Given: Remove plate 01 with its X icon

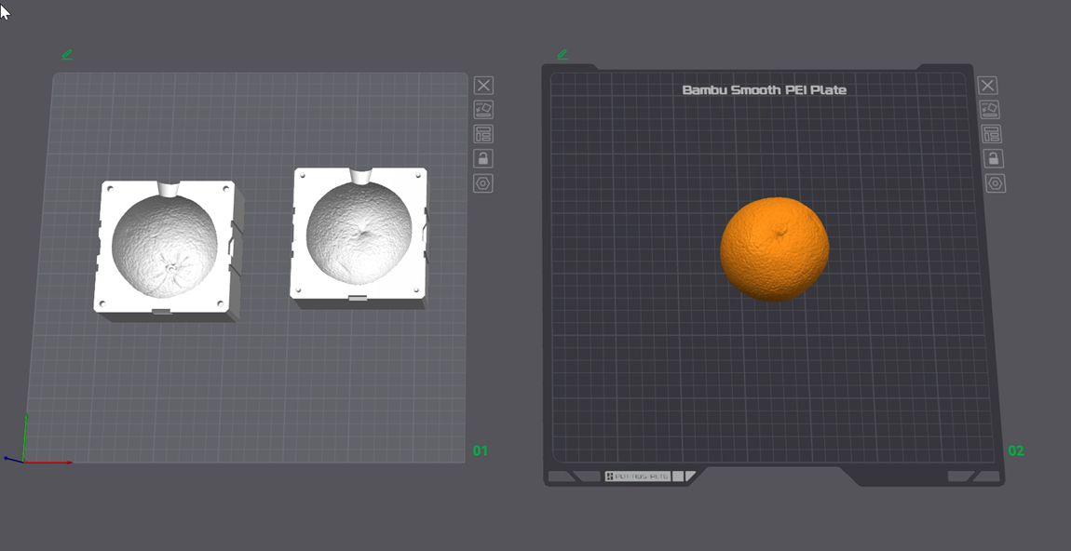Looking at the screenshot, I should [x=483, y=86].
